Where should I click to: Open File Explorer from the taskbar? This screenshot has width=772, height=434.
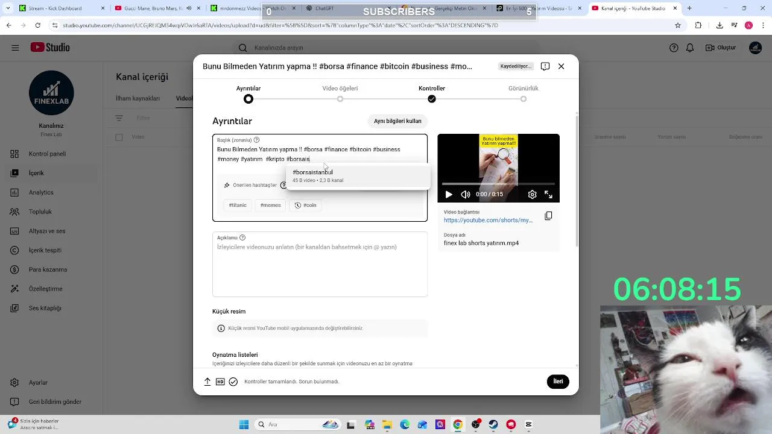click(x=387, y=424)
